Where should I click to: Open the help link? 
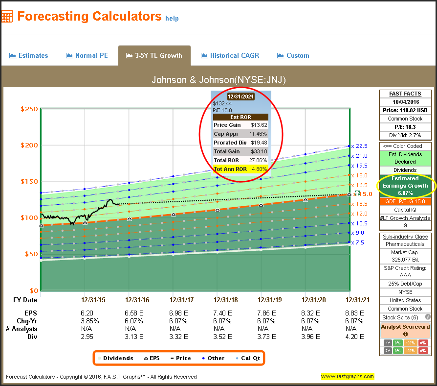(x=172, y=19)
